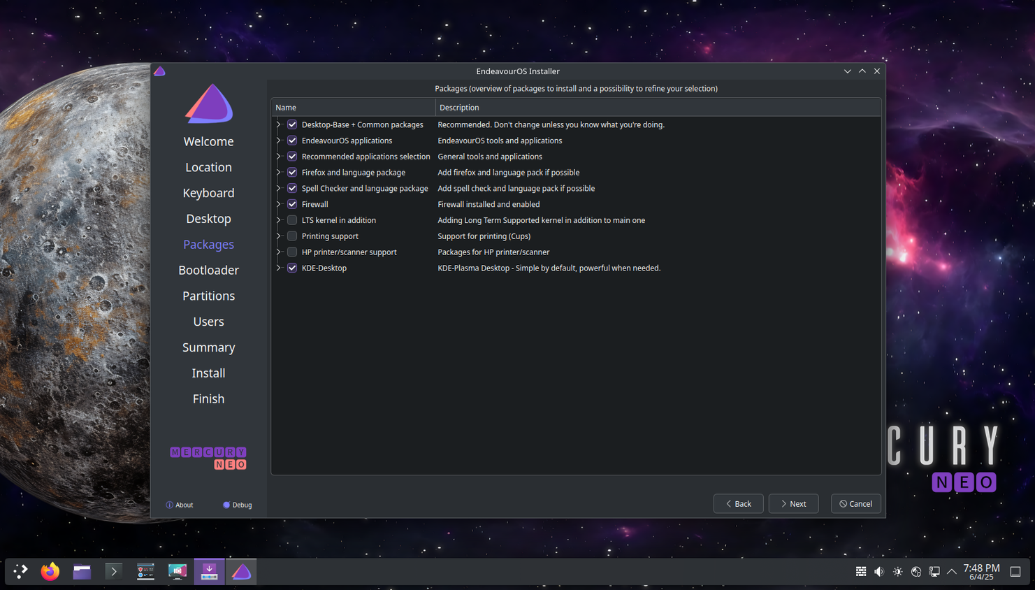Proceed with the Next button
Screen dimensions: 1035x590
click(794, 503)
